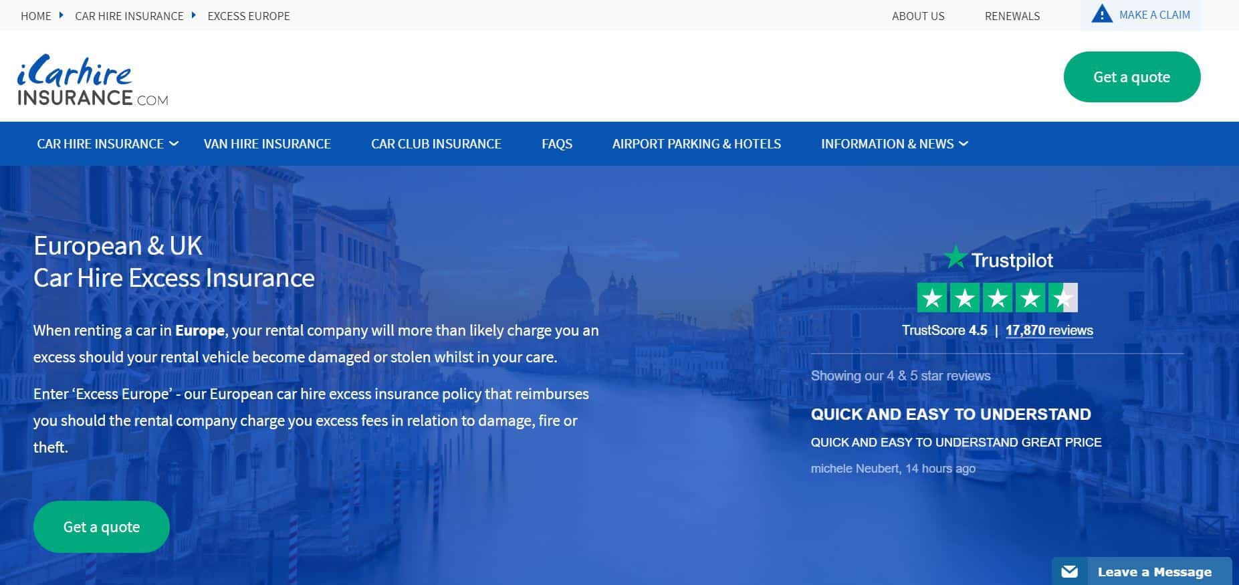Open Airport Parking & Hotels page
Screen dimensions: 1239x585
[x=696, y=144]
